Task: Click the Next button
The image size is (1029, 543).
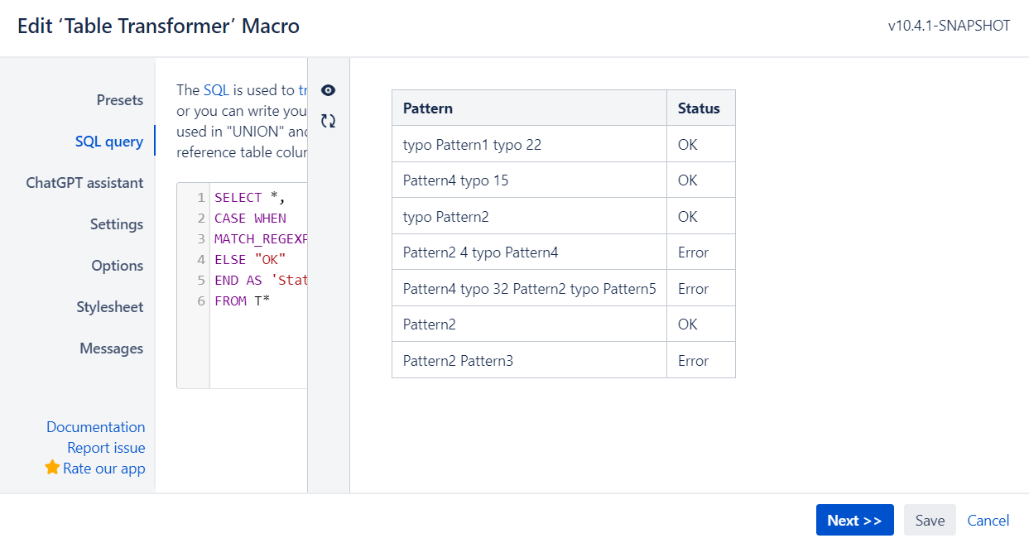Action: (854, 520)
